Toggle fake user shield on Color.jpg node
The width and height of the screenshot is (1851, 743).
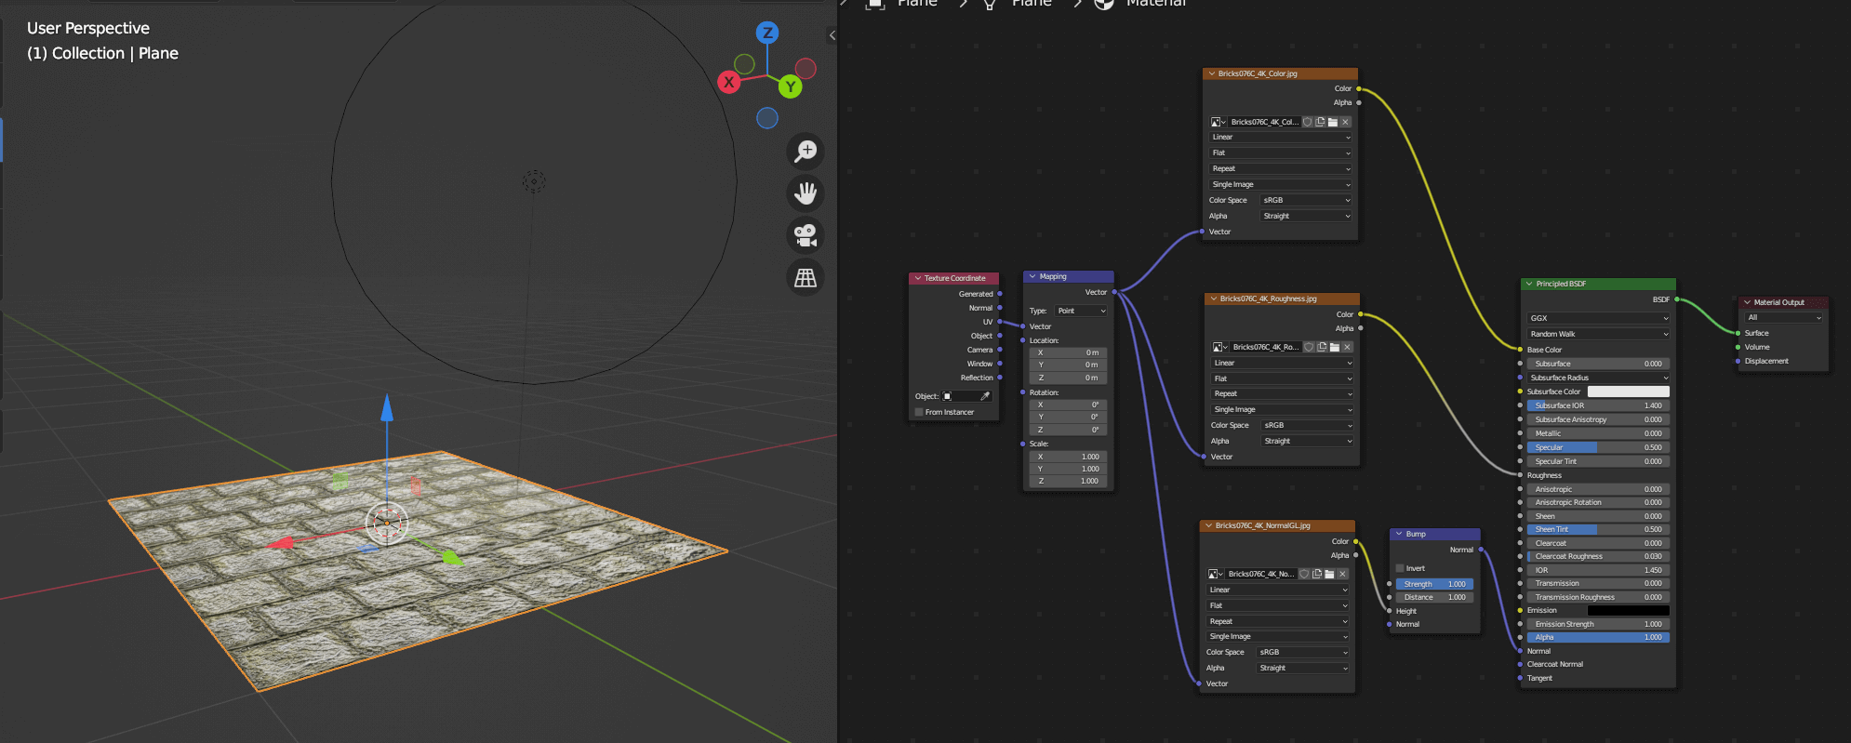pyautogui.click(x=1308, y=122)
